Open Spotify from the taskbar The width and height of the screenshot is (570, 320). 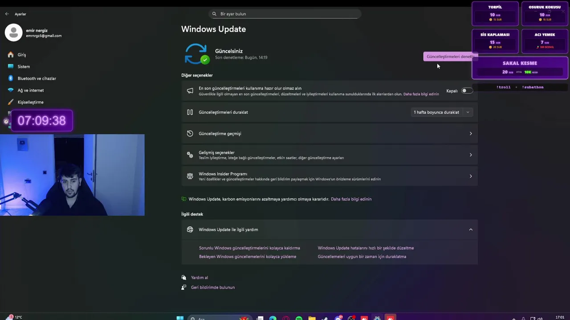[299, 318]
